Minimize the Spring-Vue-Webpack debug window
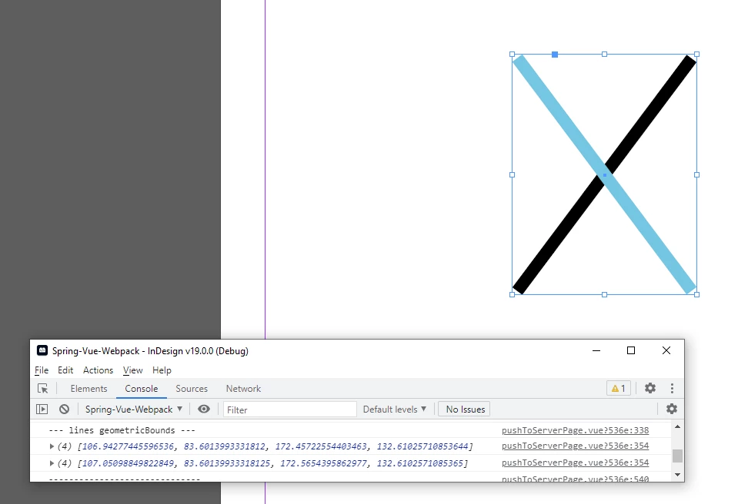The height and width of the screenshot is (504, 748). (596, 350)
